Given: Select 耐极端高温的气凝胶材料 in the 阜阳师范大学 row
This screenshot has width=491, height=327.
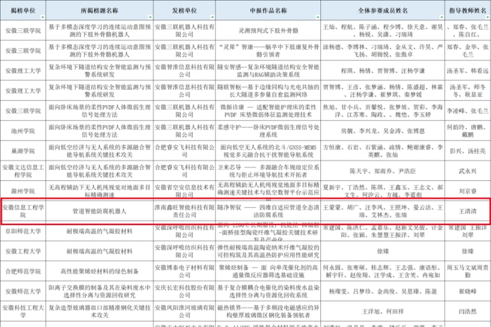Looking at the screenshot, I should click(x=99, y=231).
